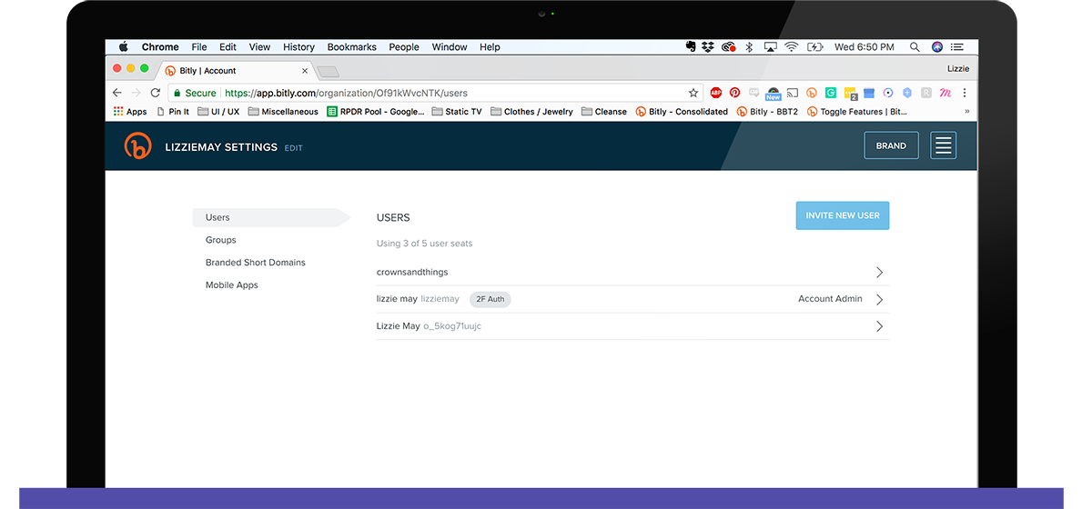
Task: Open the 'Bitly - Consolidated' bookmark
Action: (682, 112)
